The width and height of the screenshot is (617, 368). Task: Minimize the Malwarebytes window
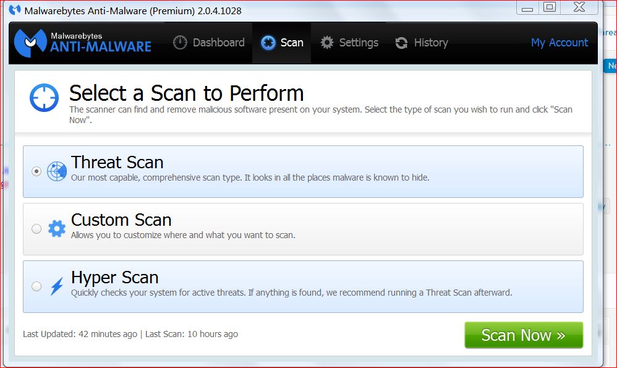(x=527, y=8)
